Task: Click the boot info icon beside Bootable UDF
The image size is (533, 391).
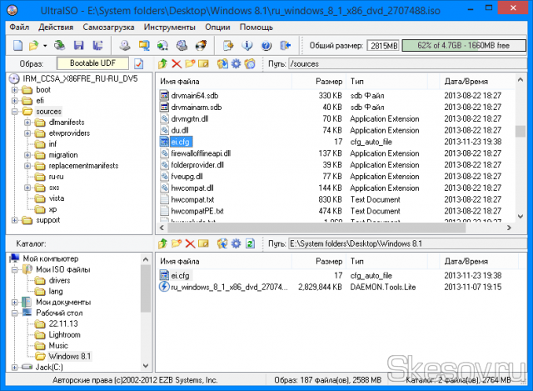Action: coord(139,63)
